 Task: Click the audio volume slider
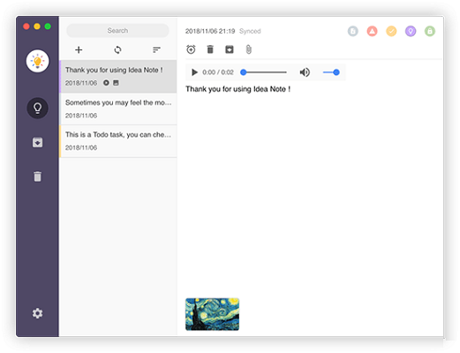(331, 72)
